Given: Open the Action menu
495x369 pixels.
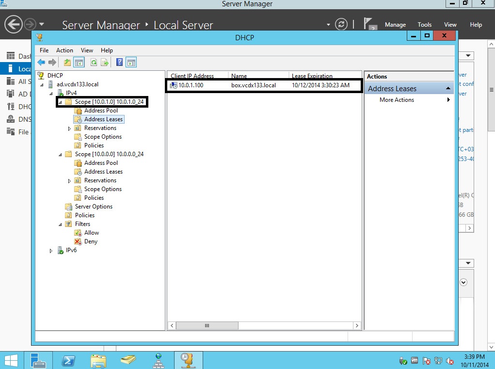Looking at the screenshot, I should click(64, 50).
